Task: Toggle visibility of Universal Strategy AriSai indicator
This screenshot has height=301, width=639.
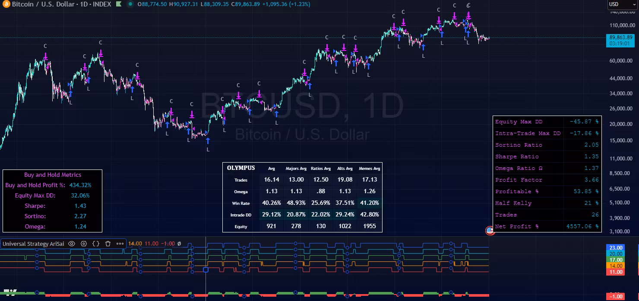Action: coord(72,244)
